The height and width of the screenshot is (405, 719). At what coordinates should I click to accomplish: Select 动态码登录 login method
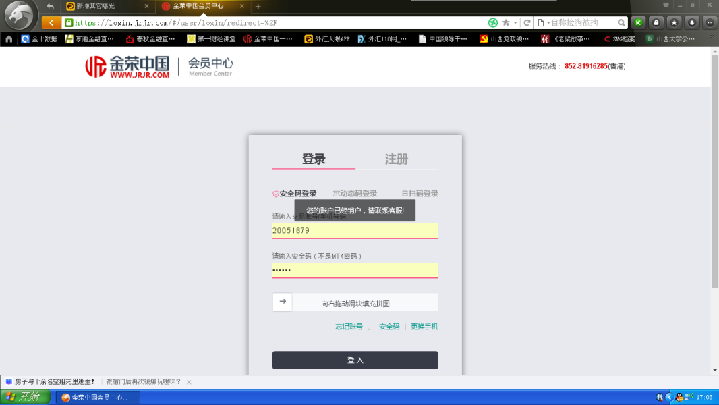coord(355,194)
